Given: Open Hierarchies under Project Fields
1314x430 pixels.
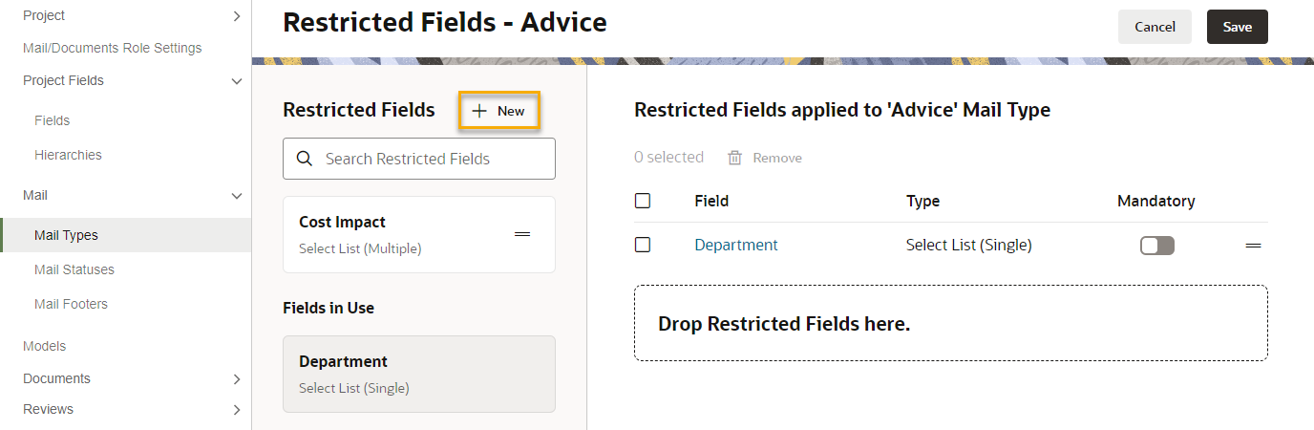Looking at the screenshot, I should pyautogui.click(x=68, y=155).
